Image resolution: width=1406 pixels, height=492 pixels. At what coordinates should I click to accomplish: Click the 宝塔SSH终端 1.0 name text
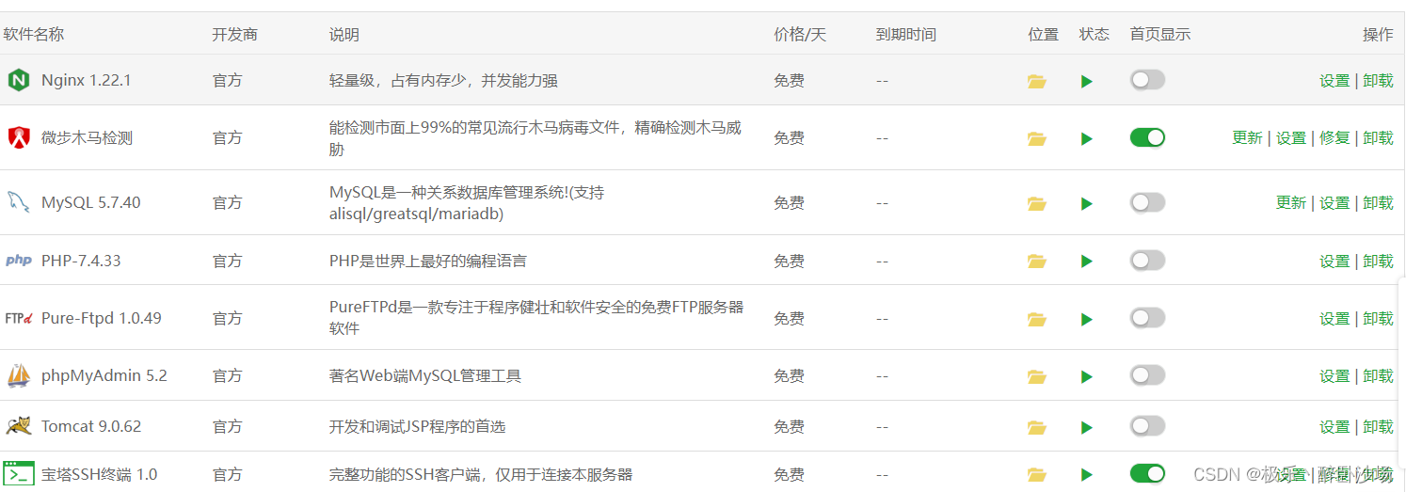click(x=100, y=475)
